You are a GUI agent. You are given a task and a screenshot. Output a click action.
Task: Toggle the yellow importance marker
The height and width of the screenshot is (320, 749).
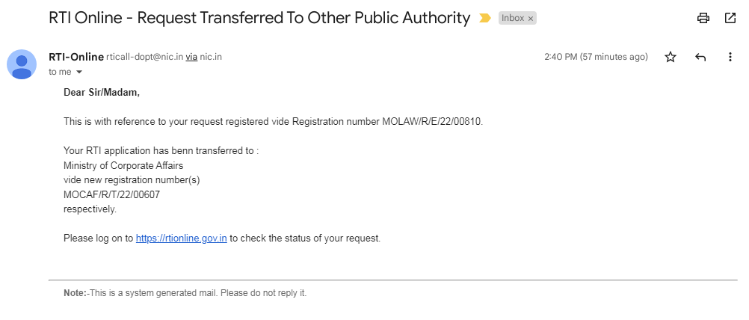[485, 18]
